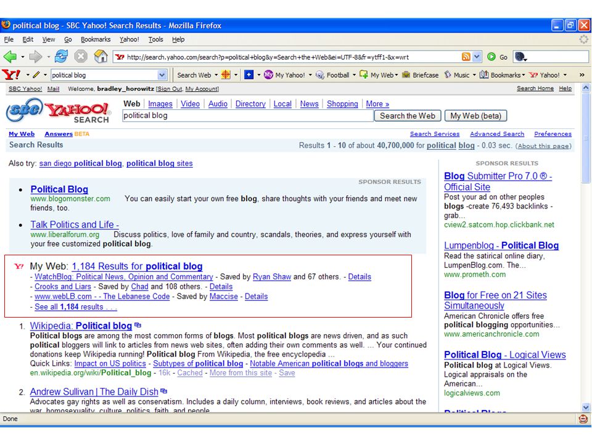Click the browser address bar URL
592x444 pixels.
[287, 57]
